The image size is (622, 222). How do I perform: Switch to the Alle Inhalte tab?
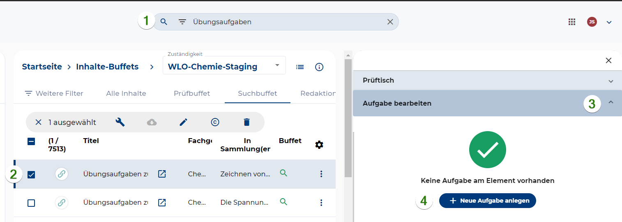pyautogui.click(x=126, y=93)
